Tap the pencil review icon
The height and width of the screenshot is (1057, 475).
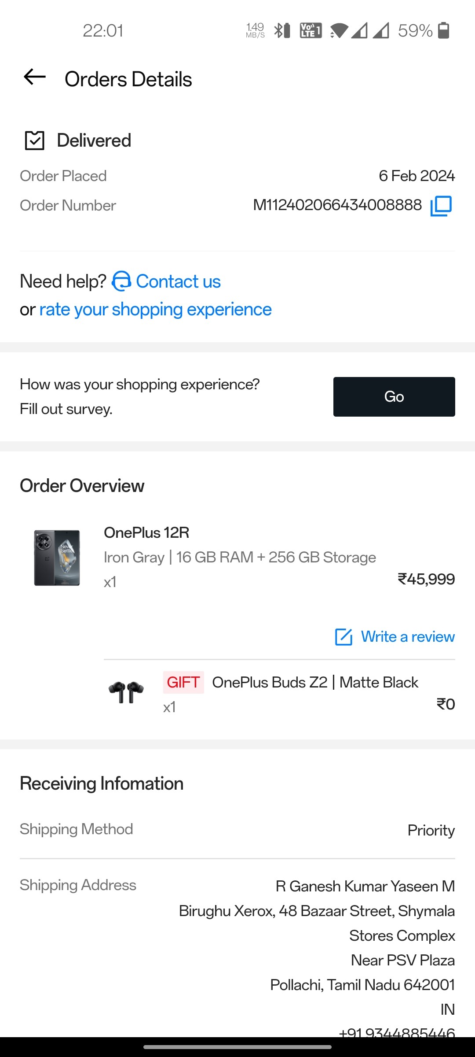pyautogui.click(x=343, y=637)
